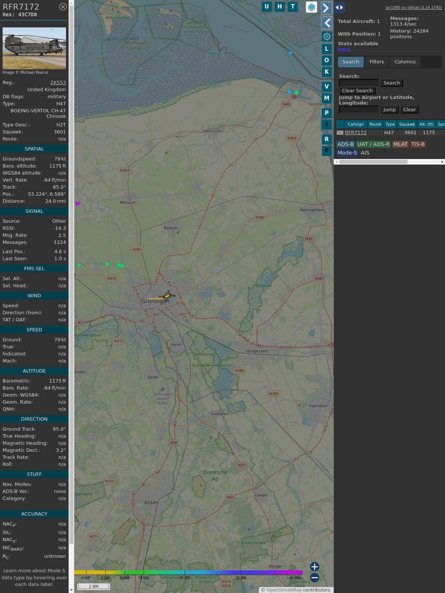Sort table by Alt. (ft) column
This screenshot has width=445, height=593.
(x=426, y=125)
